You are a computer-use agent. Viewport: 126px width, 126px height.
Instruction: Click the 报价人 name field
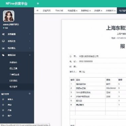(x=102, y=72)
